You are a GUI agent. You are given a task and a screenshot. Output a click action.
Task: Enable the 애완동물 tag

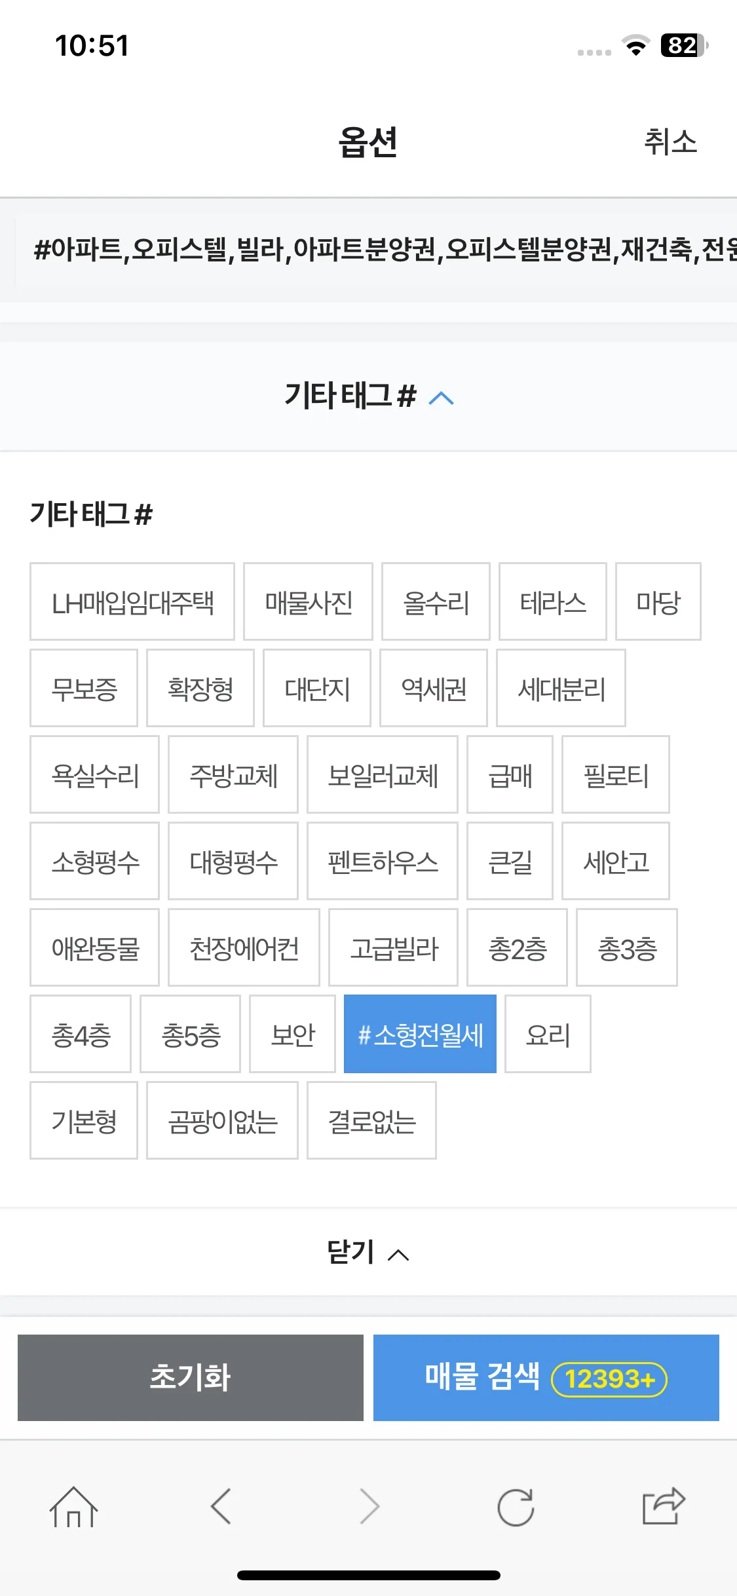click(x=95, y=947)
